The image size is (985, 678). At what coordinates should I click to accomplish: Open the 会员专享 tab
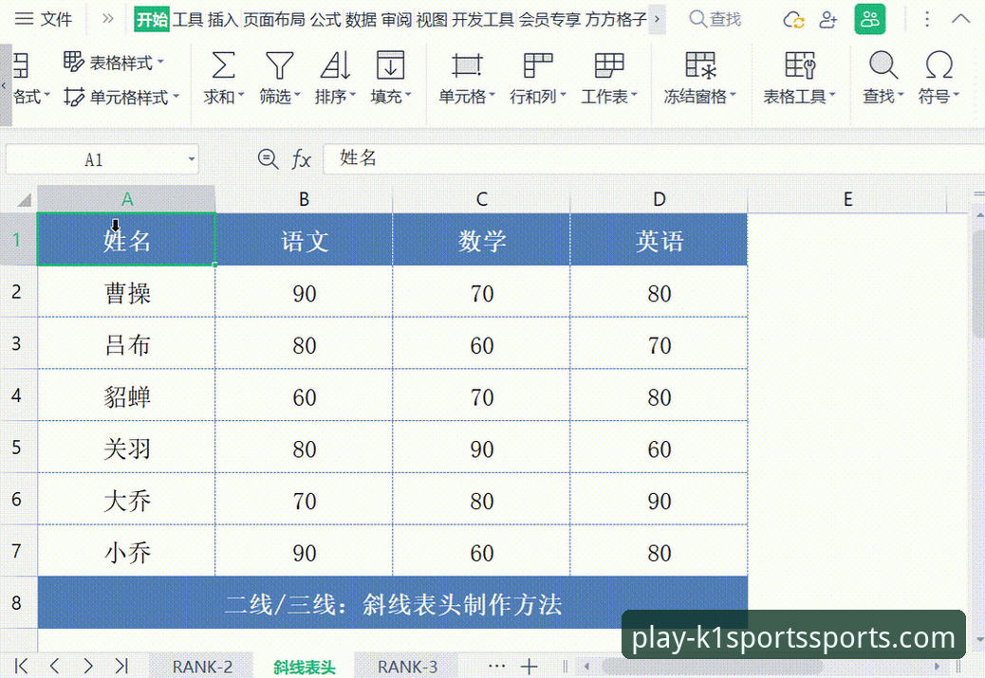pyautogui.click(x=549, y=20)
